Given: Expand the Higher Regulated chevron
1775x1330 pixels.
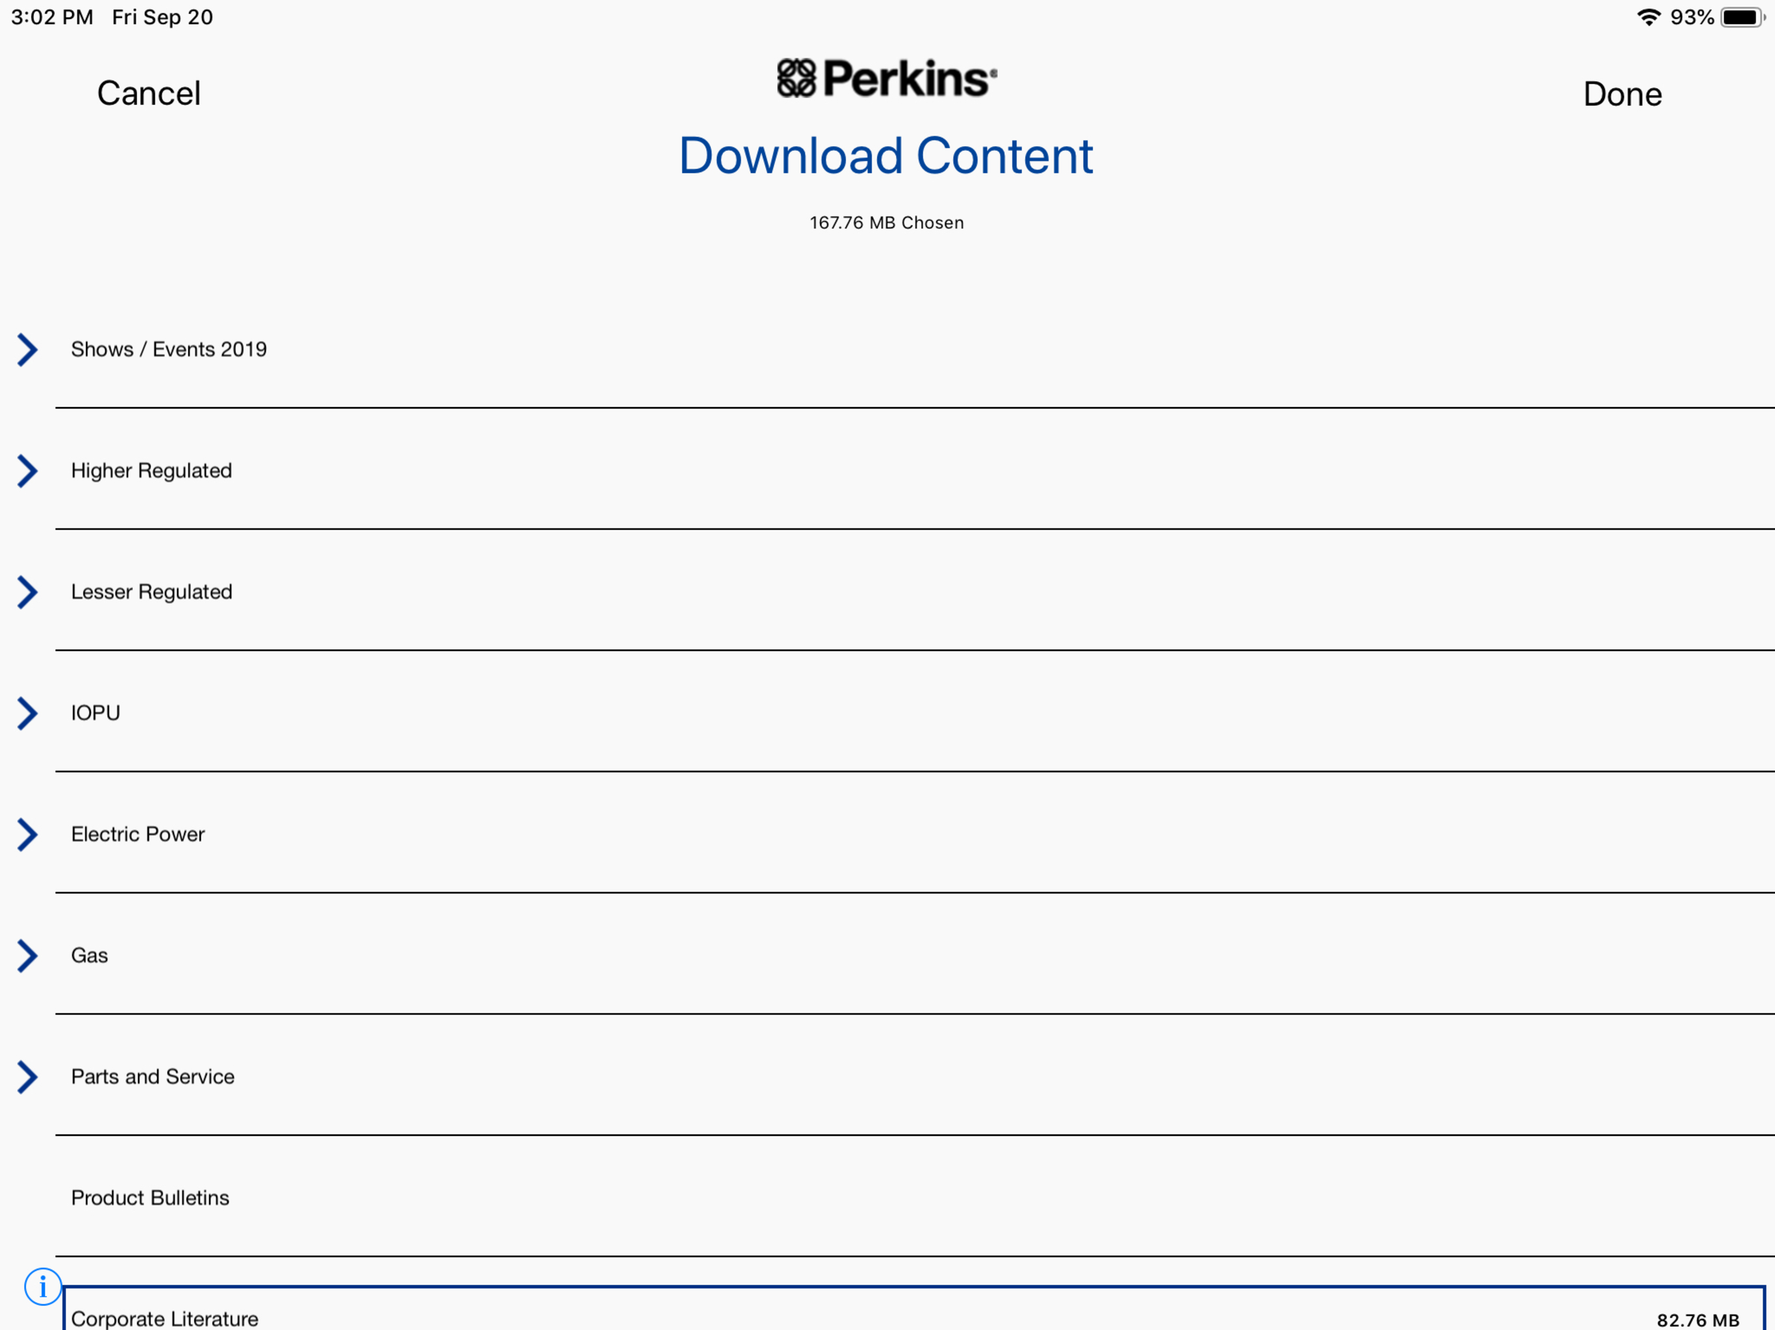Looking at the screenshot, I should point(27,471).
